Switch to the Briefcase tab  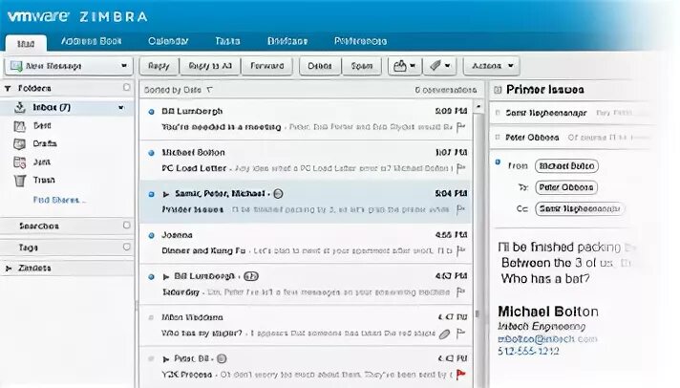[x=287, y=41]
